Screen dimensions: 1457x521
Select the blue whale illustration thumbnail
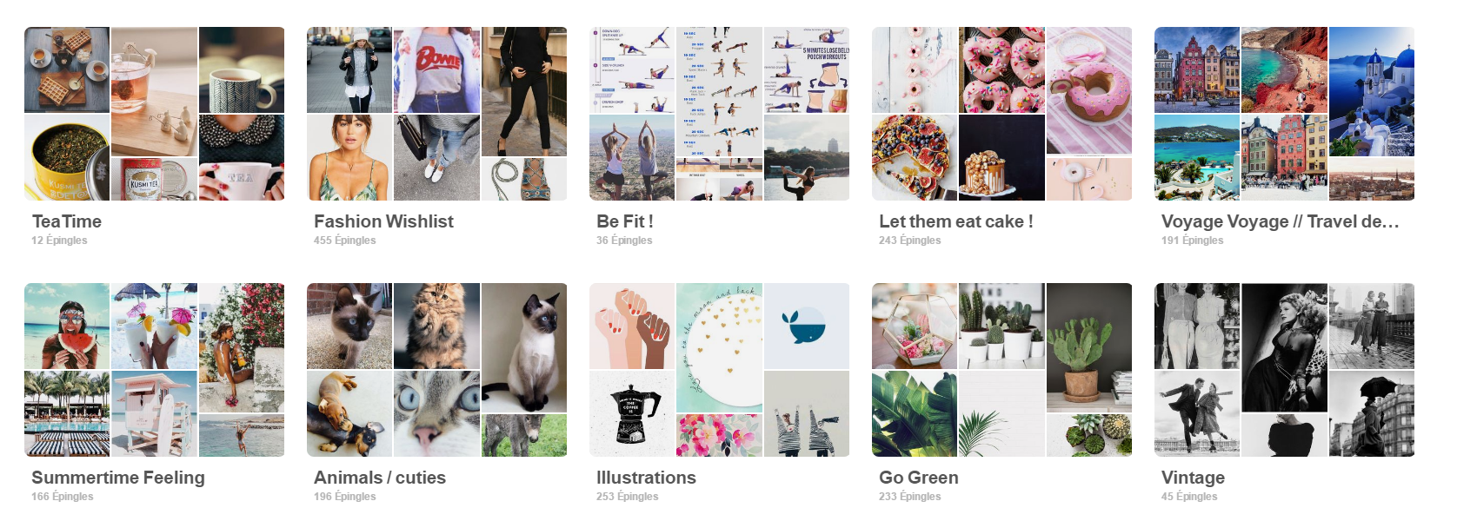point(807,326)
